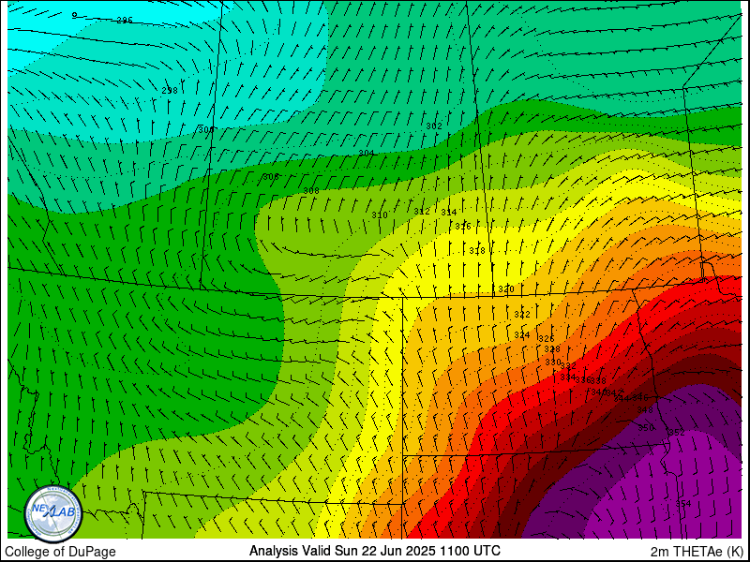Click the 322 contour label
750x562 pixels.
pos(522,315)
